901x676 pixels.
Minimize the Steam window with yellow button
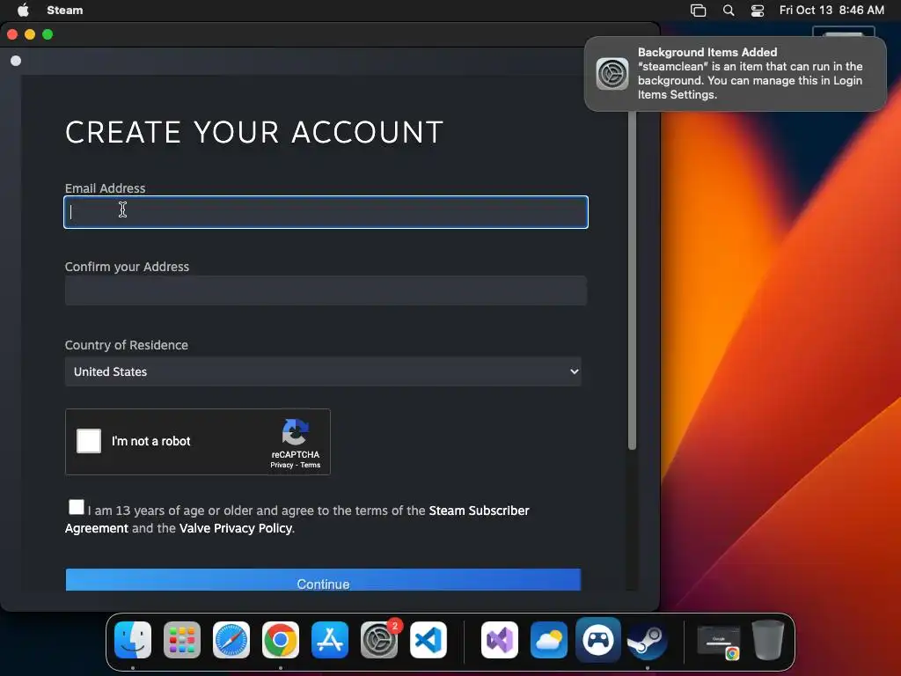(x=30, y=34)
